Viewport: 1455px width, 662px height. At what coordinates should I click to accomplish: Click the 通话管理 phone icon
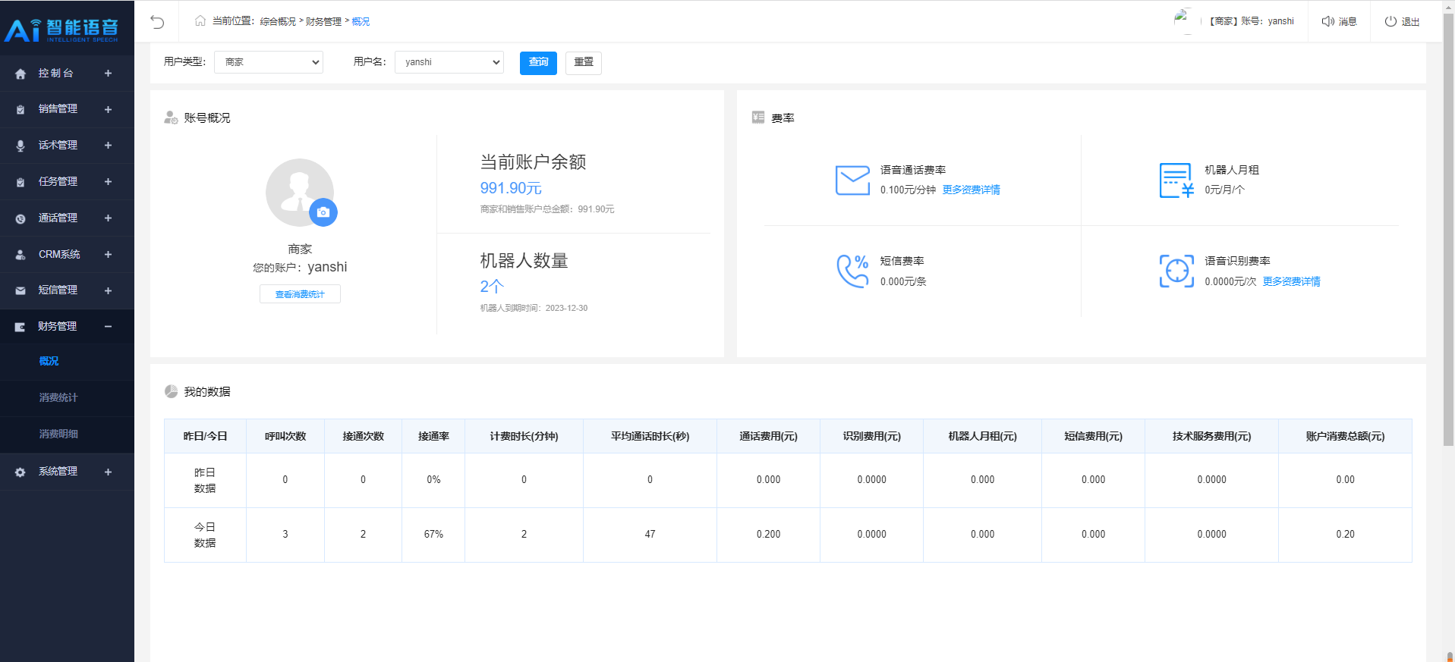tap(20, 218)
